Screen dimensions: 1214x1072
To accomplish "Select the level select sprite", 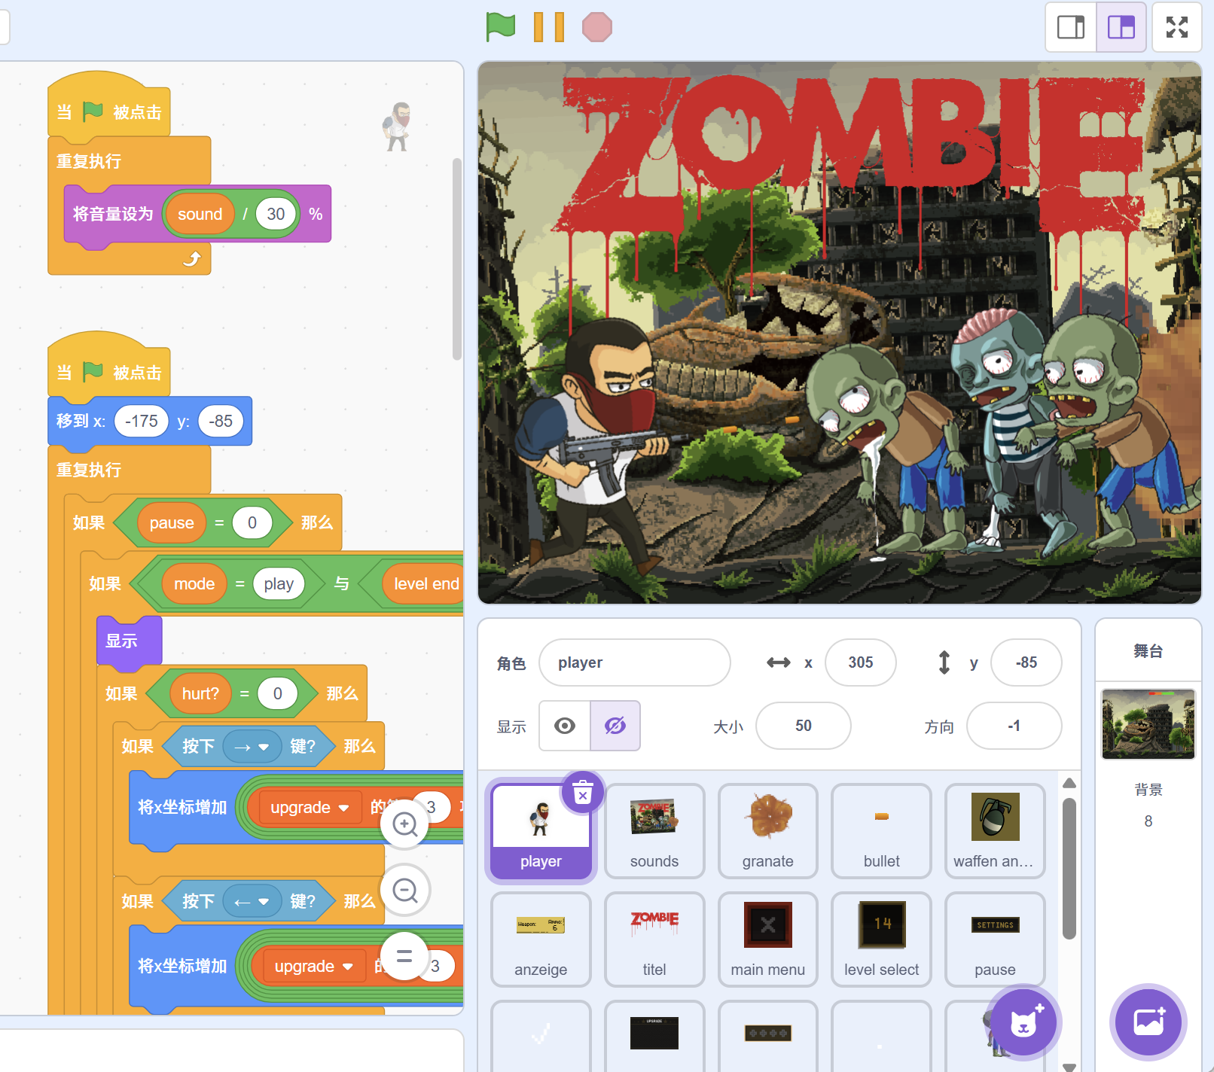I will tap(881, 939).
